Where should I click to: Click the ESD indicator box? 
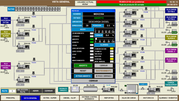pyautogui.click(x=92, y=58)
